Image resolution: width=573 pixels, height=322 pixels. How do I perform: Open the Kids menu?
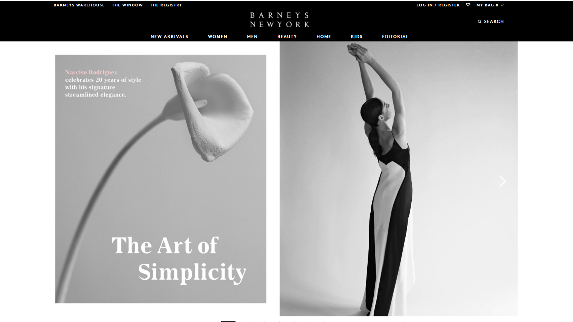(356, 37)
